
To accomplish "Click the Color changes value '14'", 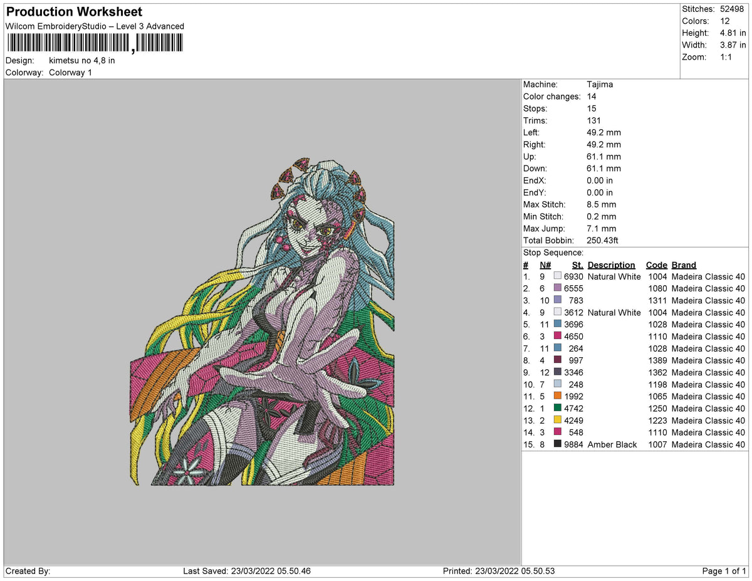I will coord(592,97).
